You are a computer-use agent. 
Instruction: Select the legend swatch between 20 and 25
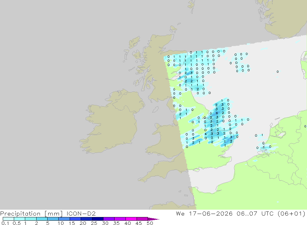click(x=86, y=219)
